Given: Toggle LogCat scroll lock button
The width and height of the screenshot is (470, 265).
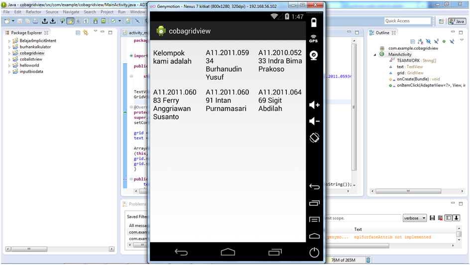Looking at the screenshot, I should (x=456, y=218).
